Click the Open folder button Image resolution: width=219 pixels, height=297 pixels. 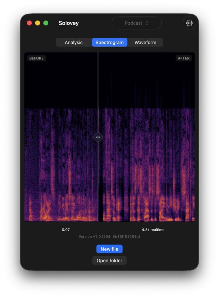109,260
